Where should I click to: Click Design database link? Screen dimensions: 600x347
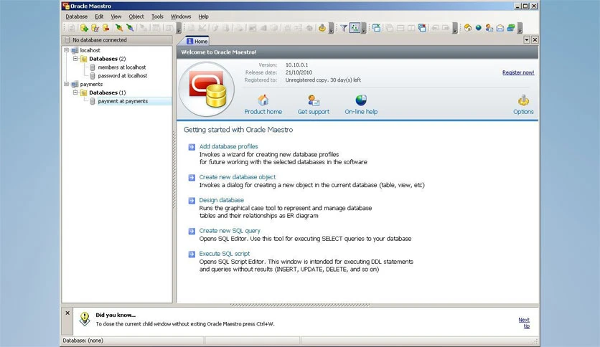221,200
